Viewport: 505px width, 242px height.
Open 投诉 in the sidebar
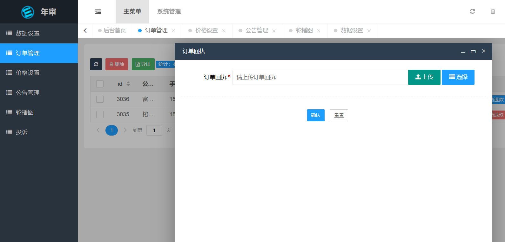pyautogui.click(x=22, y=132)
